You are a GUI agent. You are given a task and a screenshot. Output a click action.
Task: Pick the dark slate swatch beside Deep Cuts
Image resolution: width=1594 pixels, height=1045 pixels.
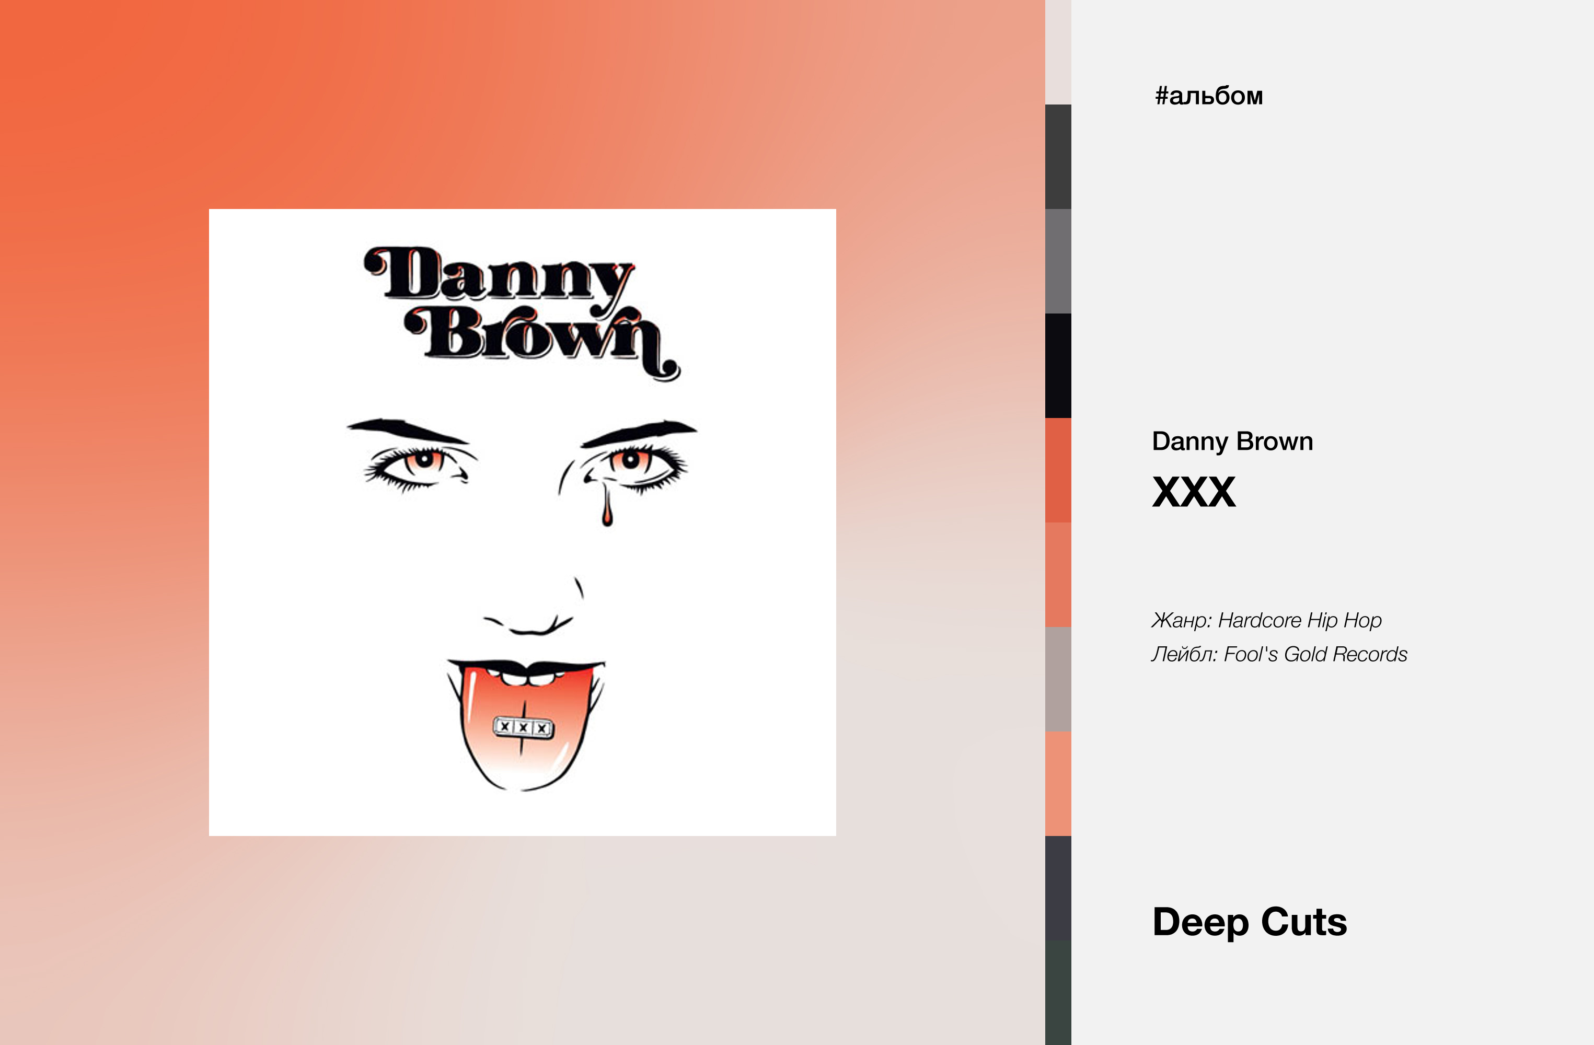(x=1058, y=888)
